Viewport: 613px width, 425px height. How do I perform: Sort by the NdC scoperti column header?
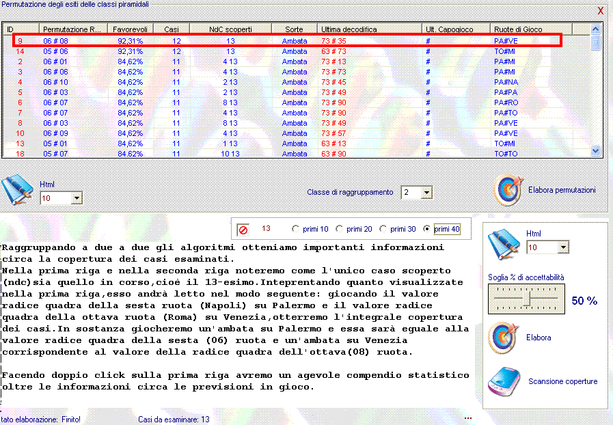click(x=230, y=29)
